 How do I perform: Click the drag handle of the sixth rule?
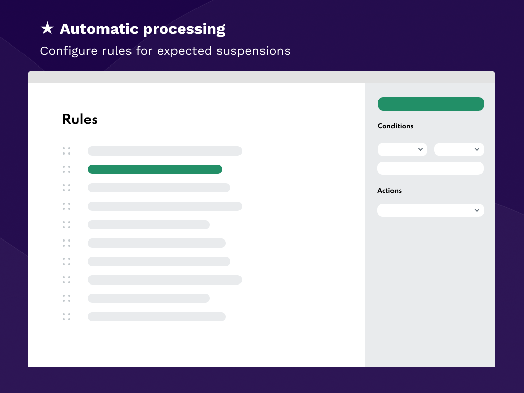coord(67,243)
